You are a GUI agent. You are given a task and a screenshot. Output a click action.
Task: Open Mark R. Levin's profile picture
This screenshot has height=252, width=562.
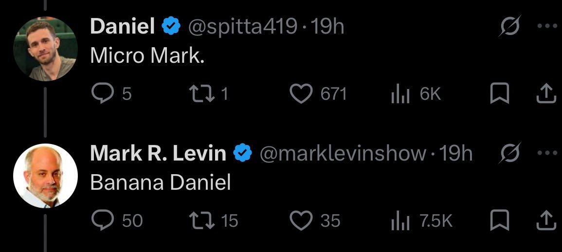coord(45,176)
